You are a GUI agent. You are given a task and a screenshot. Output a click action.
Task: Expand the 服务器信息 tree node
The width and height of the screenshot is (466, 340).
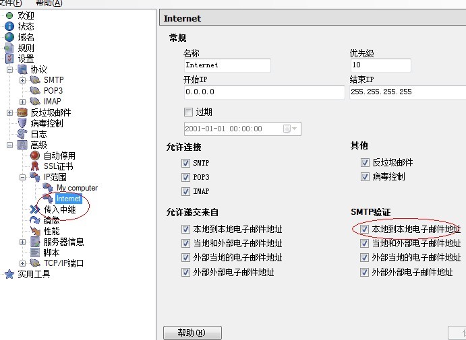(22, 242)
